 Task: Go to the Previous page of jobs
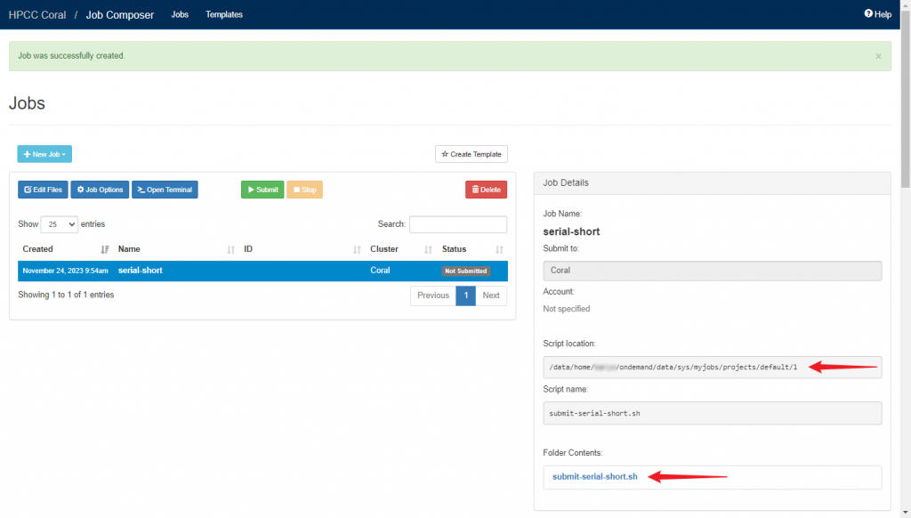(x=432, y=295)
